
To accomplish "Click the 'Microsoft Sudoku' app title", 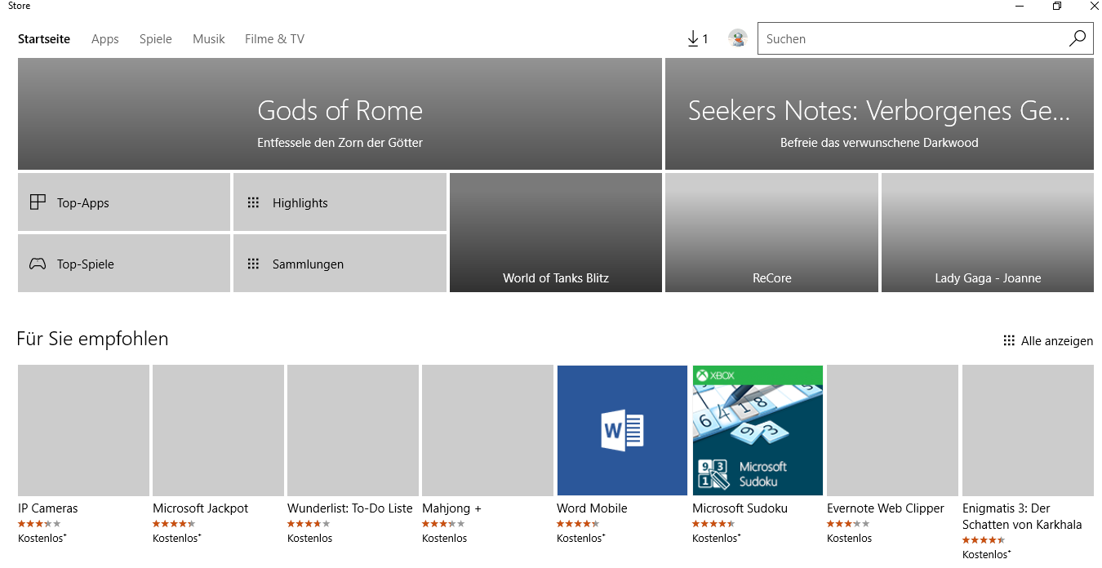I will (740, 508).
